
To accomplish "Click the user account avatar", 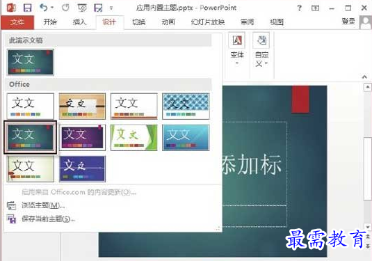I will pos(366,22).
